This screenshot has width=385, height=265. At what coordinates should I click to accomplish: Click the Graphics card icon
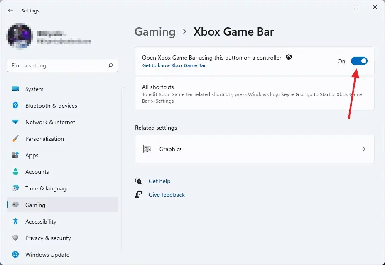coord(147,149)
